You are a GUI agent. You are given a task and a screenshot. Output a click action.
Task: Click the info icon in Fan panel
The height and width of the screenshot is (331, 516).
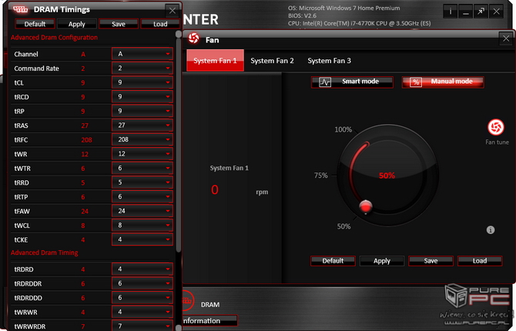click(491, 230)
